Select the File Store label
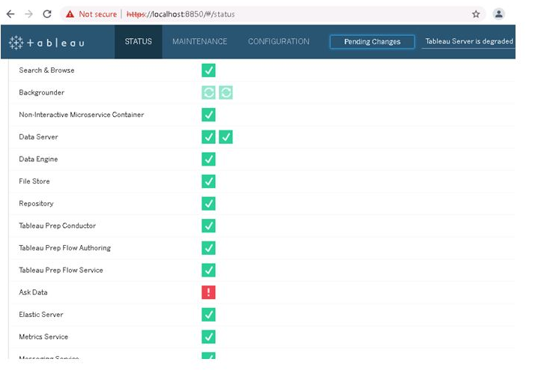Image resolution: width=547 pixels, height=374 pixels. pos(34,181)
